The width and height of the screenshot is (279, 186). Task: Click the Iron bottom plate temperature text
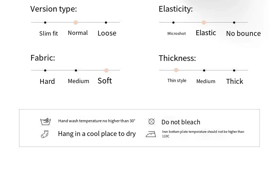pyautogui.click(x=203, y=134)
